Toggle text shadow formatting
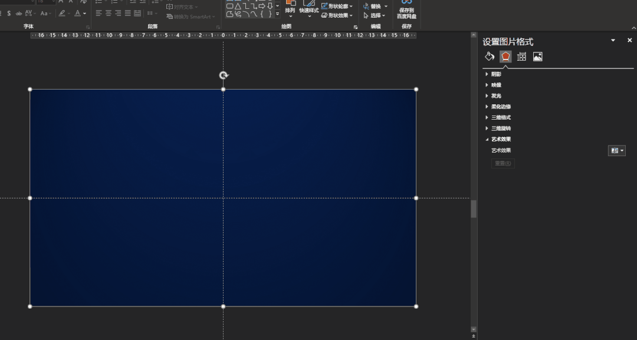This screenshot has width=637, height=340. click(9, 13)
